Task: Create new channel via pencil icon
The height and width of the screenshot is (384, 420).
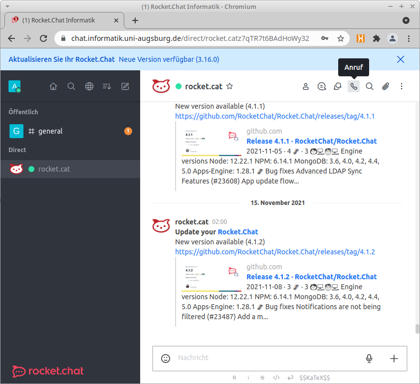Action: coord(125,86)
